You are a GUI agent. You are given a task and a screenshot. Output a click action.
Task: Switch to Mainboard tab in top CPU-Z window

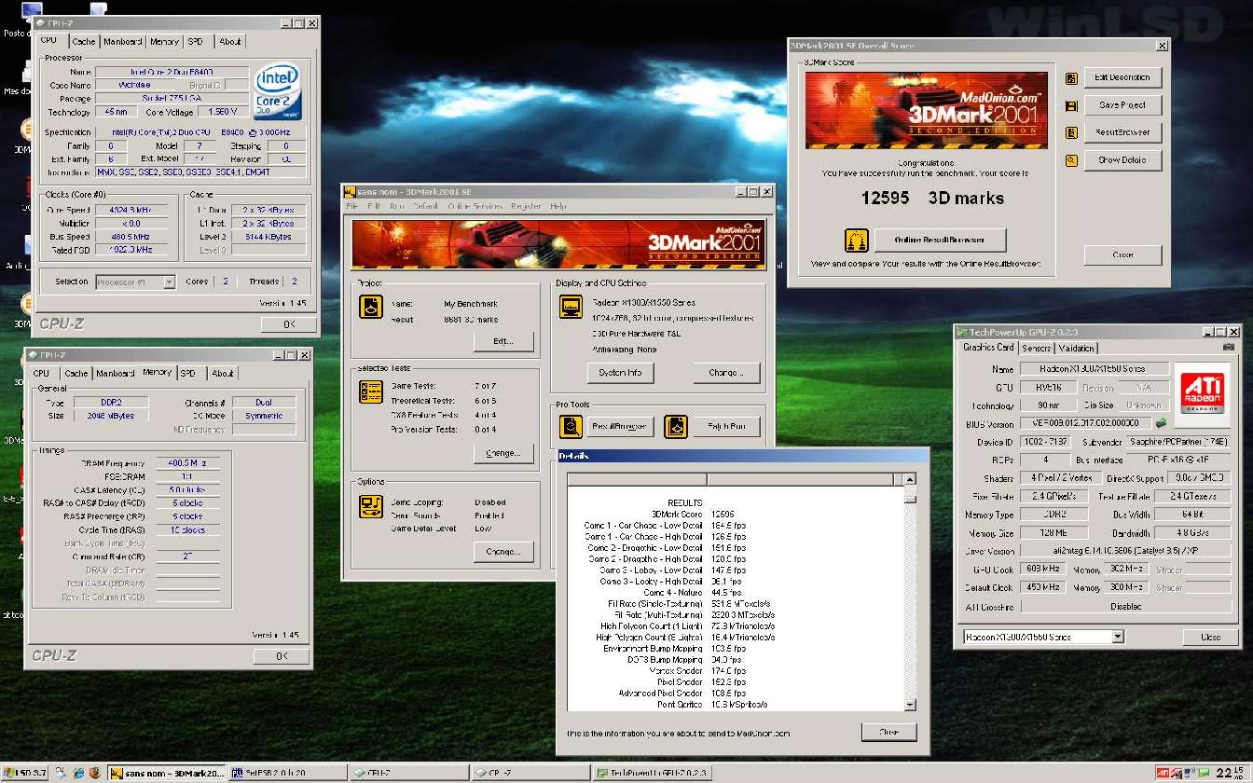122,41
